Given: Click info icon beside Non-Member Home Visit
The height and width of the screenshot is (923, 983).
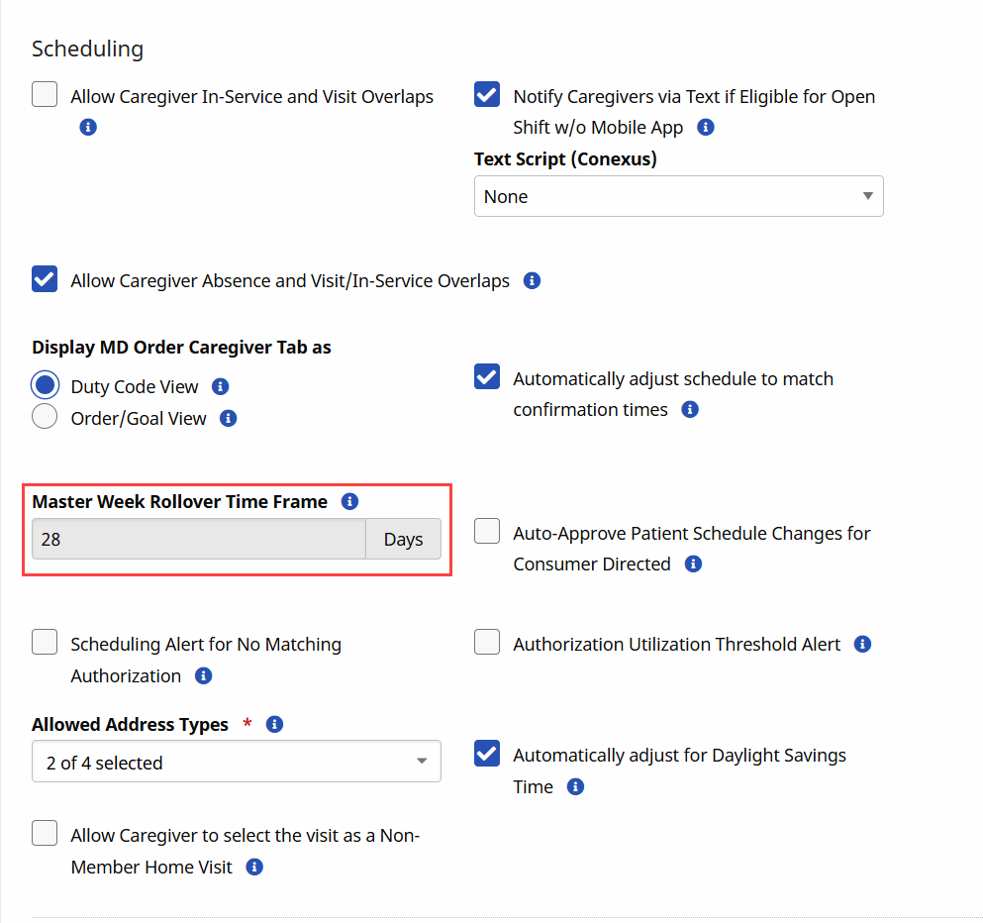Looking at the screenshot, I should click(254, 868).
